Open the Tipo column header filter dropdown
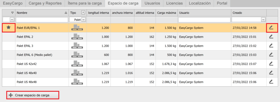This screenshot has width=280, height=102. [x=83, y=13]
